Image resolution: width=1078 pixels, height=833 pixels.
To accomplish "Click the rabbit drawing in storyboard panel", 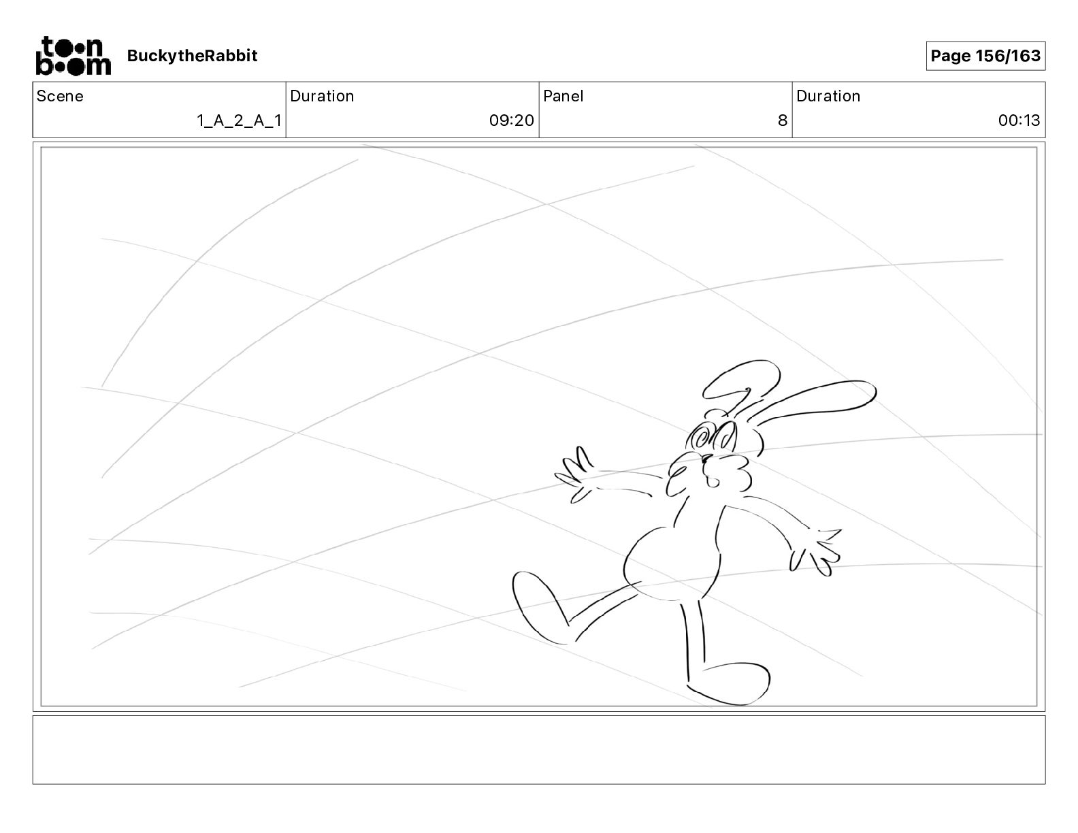I will (x=694, y=532).
